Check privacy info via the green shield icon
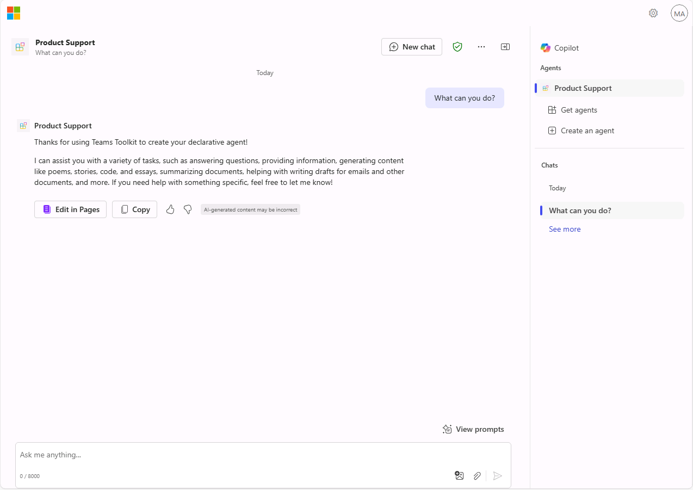Viewport: 693px width, 490px height. (457, 47)
